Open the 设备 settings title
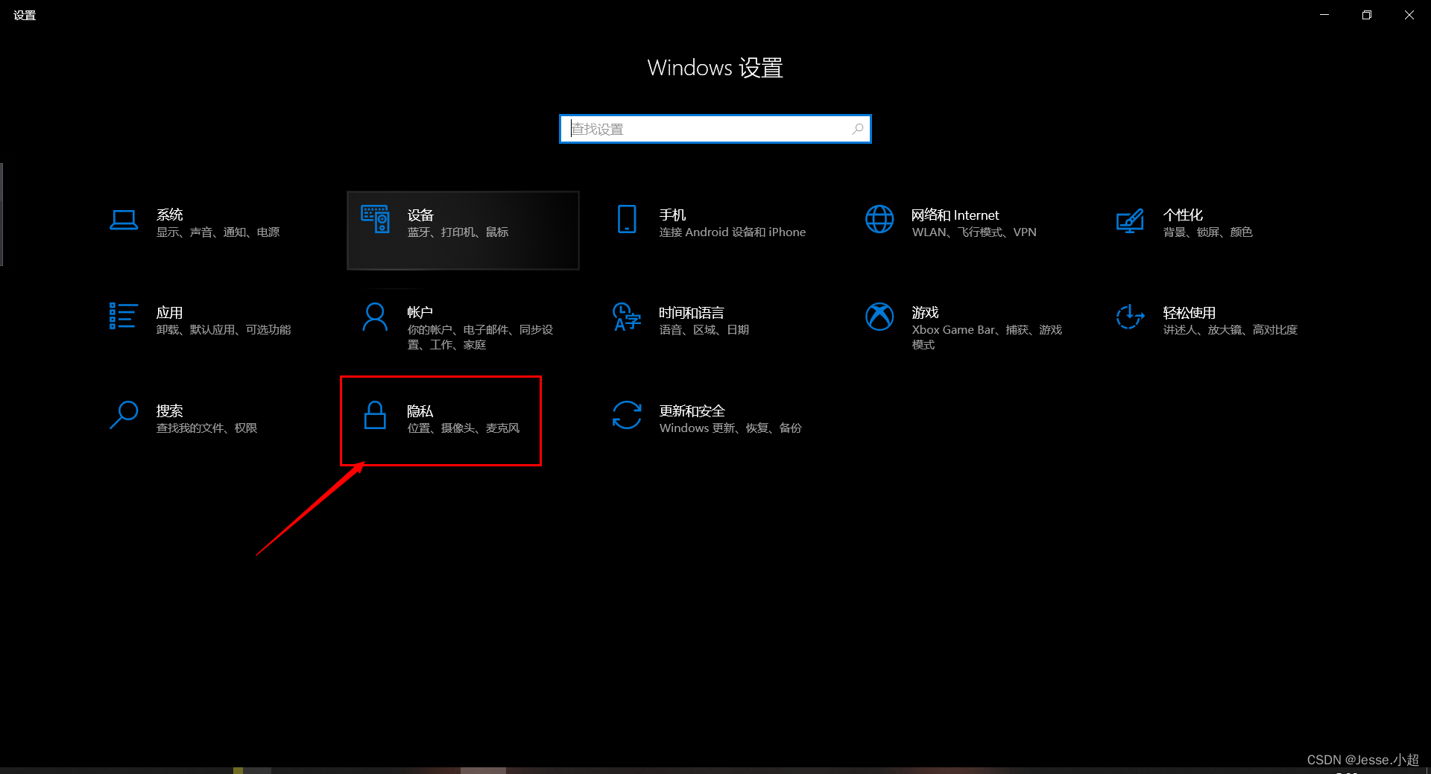The height and width of the screenshot is (774, 1431). [420, 215]
